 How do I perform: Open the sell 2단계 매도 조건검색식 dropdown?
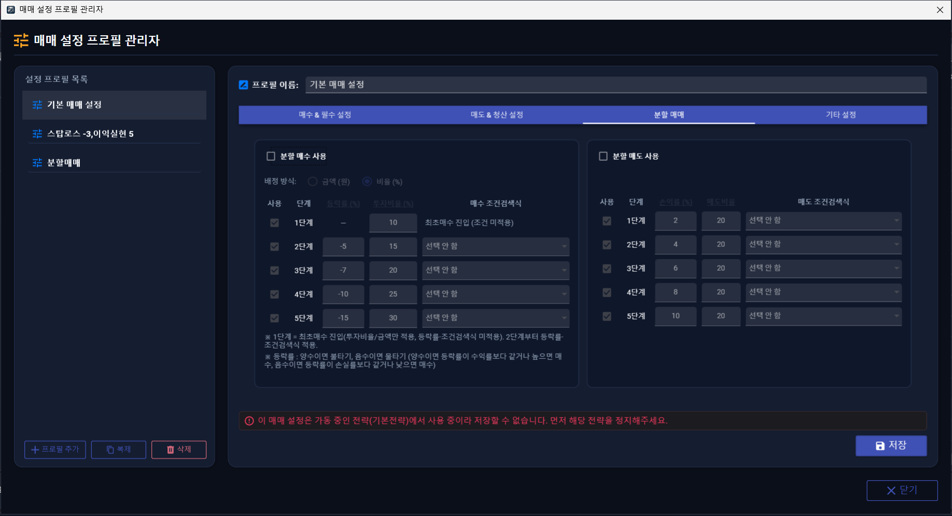823,244
